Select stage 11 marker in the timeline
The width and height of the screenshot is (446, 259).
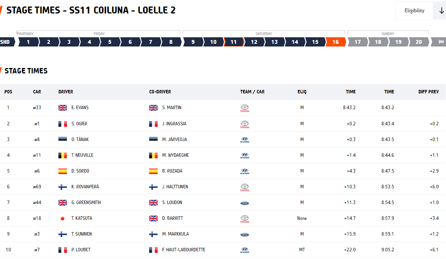tap(233, 42)
